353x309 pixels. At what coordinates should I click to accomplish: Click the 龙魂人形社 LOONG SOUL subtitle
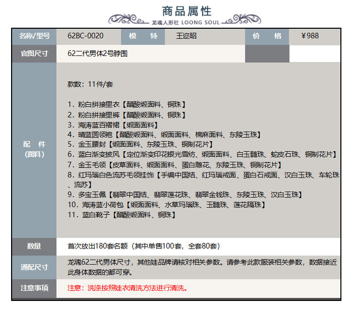(x=186, y=23)
